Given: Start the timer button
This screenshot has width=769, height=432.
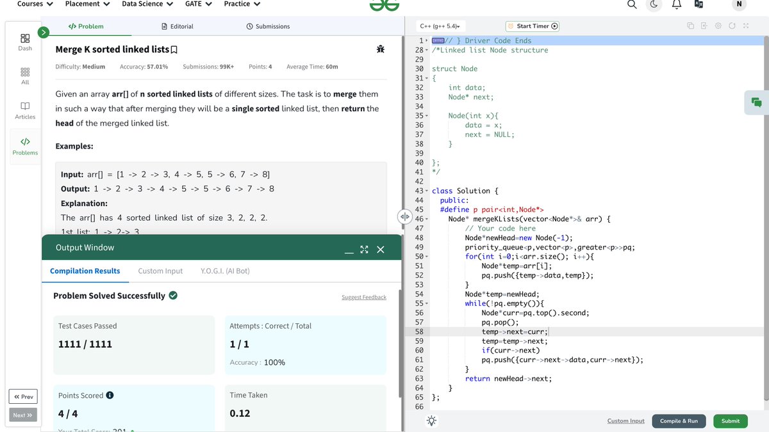Looking at the screenshot, I should tap(533, 26).
